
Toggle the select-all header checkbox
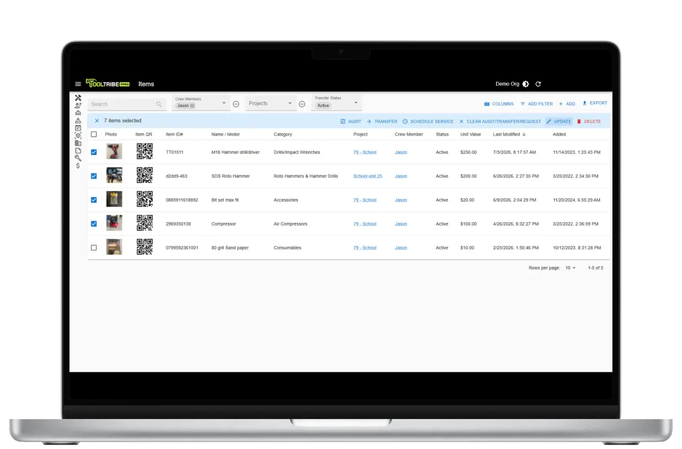tap(94, 134)
